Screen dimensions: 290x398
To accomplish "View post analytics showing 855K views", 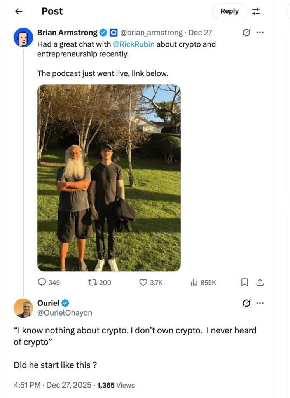I will coord(194,283).
